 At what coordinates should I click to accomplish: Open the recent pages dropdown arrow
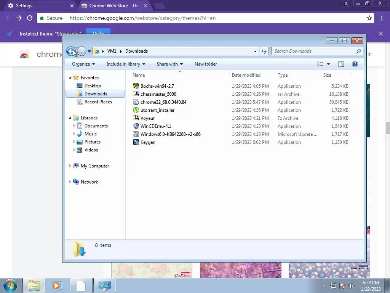pos(89,52)
